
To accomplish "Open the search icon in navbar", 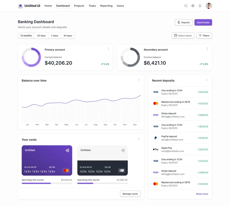I will coord(186,5).
